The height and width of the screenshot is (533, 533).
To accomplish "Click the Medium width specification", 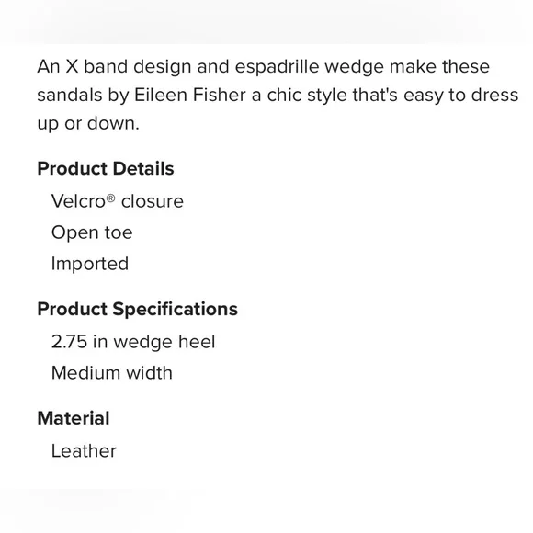I will [x=112, y=373].
